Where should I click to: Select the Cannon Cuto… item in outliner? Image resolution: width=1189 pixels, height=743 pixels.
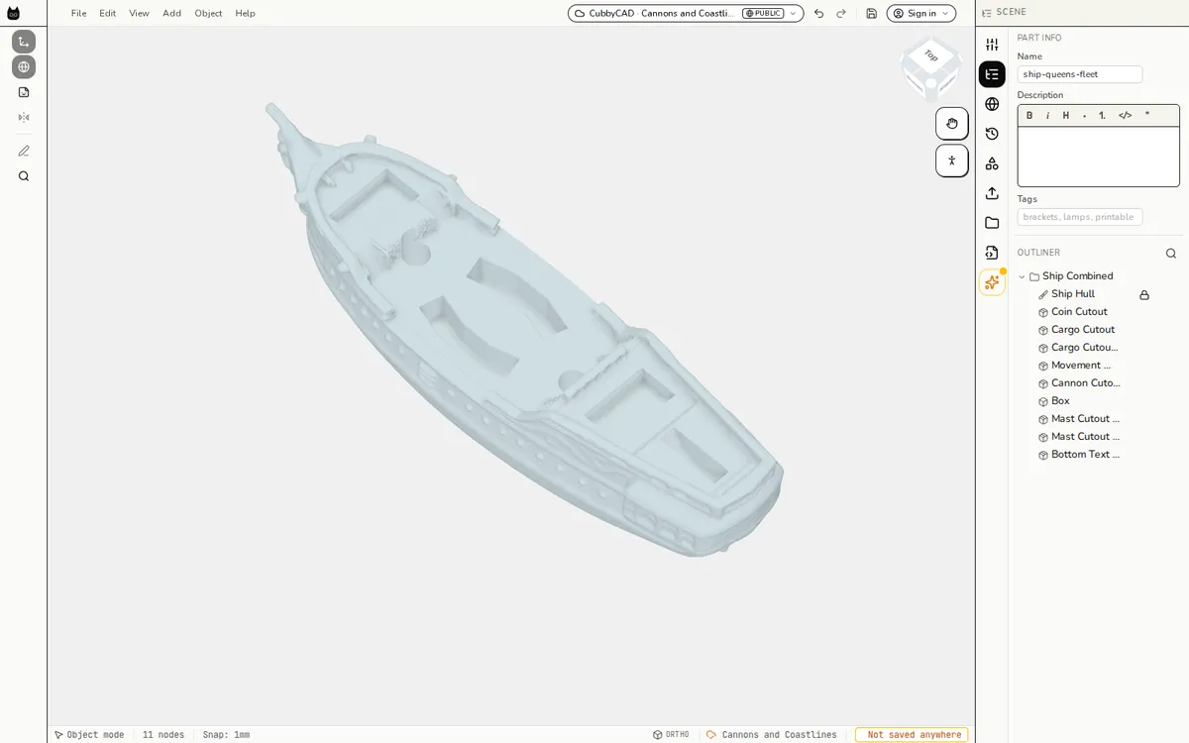coord(1086,383)
